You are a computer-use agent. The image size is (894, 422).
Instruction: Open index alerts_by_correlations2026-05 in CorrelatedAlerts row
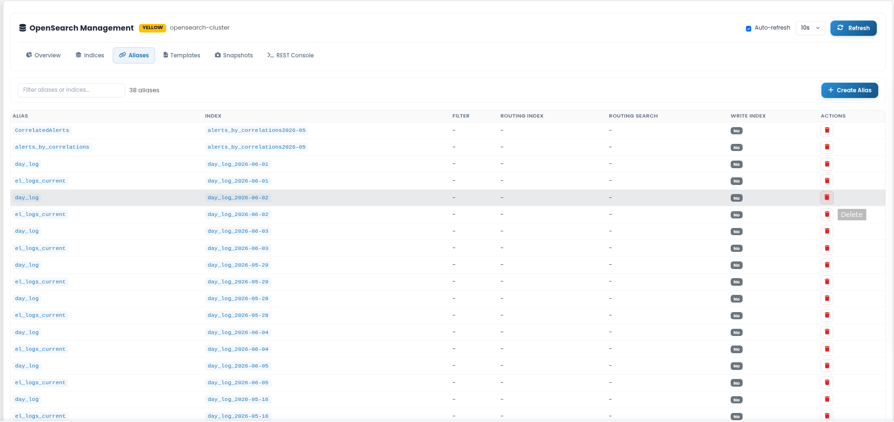(x=256, y=130)
